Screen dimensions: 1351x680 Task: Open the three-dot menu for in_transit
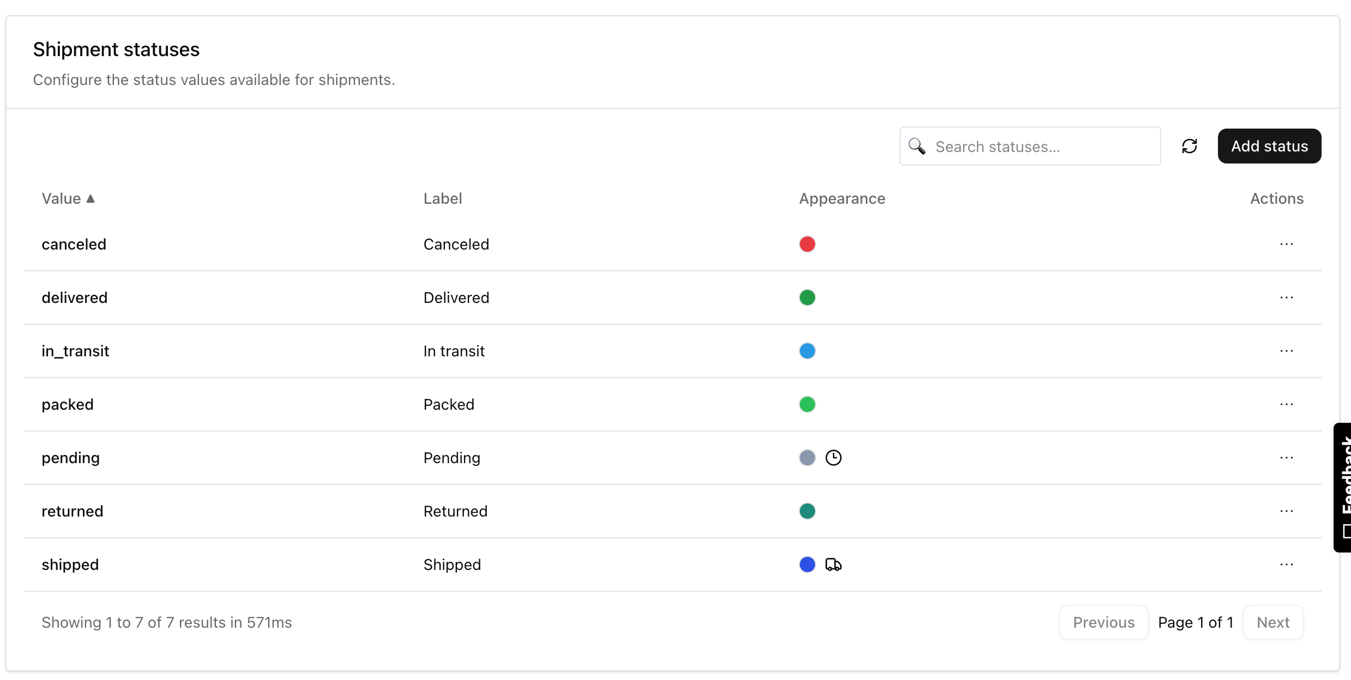tap(1286, 351)
